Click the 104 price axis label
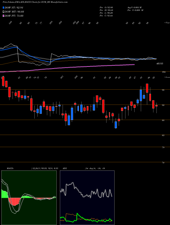Viewport: 170px width, 225px height. pyautogui.click(x=164, y=72)
